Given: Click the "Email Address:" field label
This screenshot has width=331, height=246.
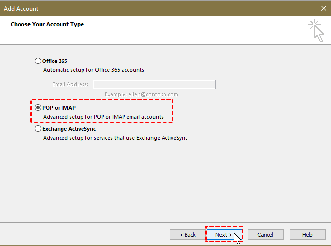Looking at the screenshot, I should tap(70, 84).
